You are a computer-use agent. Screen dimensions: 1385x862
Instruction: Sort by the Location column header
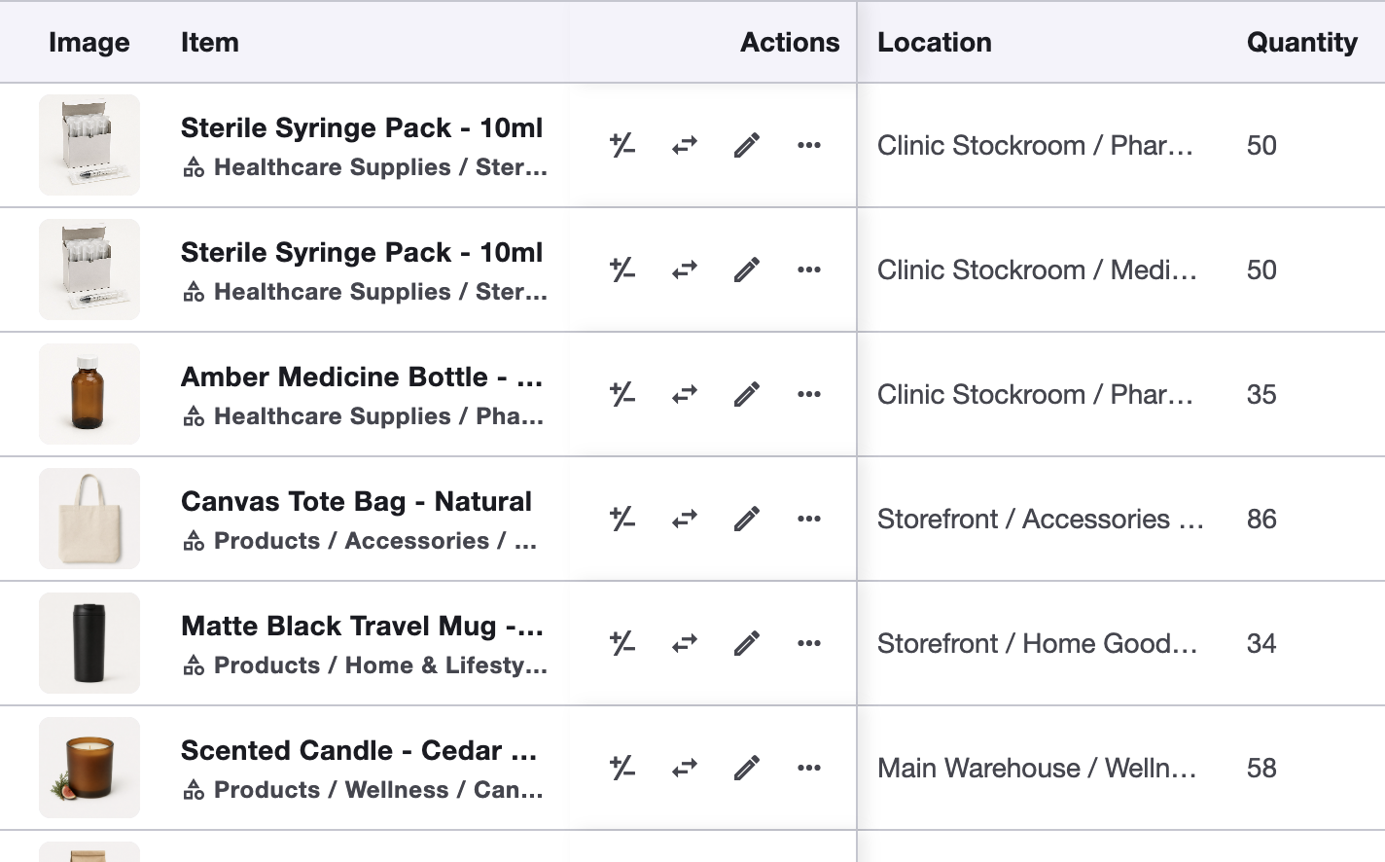934,42
